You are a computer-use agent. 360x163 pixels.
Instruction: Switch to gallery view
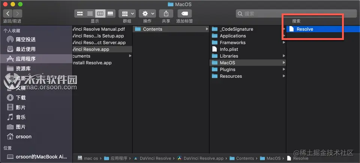point(110,13)
